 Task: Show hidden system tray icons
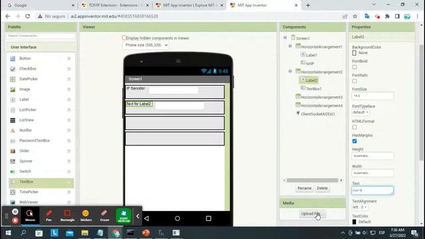pyautogui.click(x=343, y=233)
